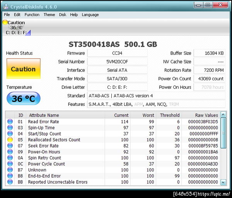Click the yellow Caution health status button
This screenshot has height=198, width=232.
point(23,69)
